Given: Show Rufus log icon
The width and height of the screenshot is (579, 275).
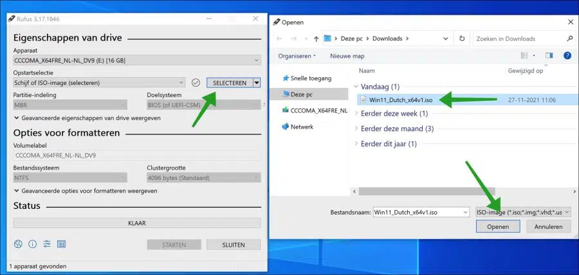Looking at the screenshot, I should pyautogui.click(x=61, y=244).
